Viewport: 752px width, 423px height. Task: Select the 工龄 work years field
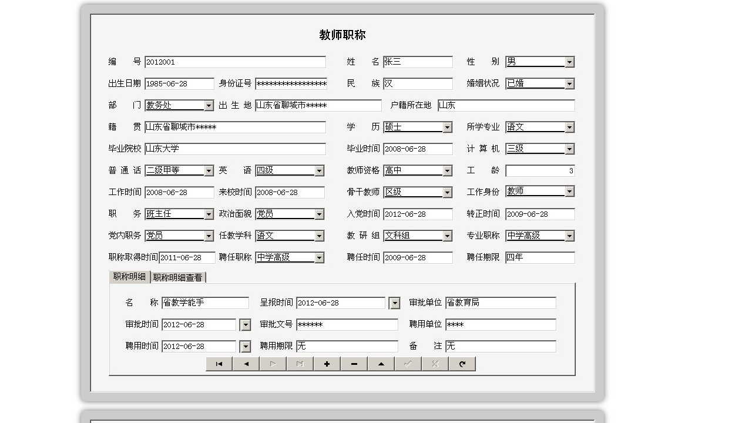[x=539, y=170]
